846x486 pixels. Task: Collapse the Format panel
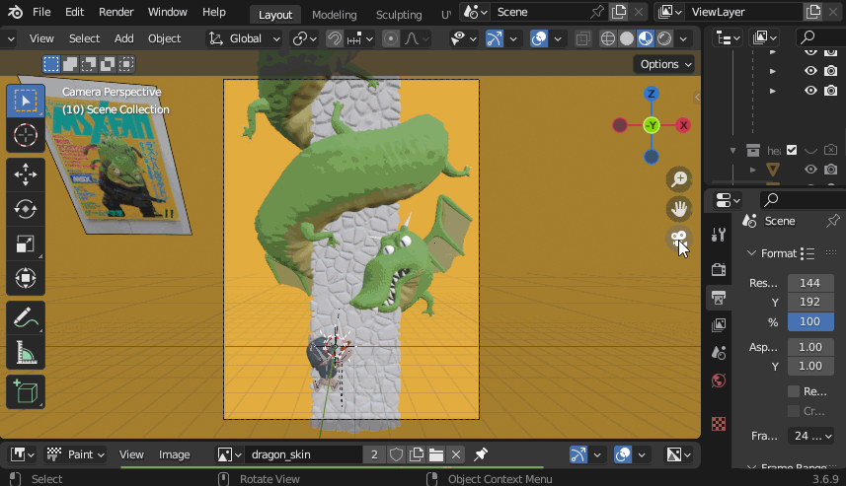point(751,253)
